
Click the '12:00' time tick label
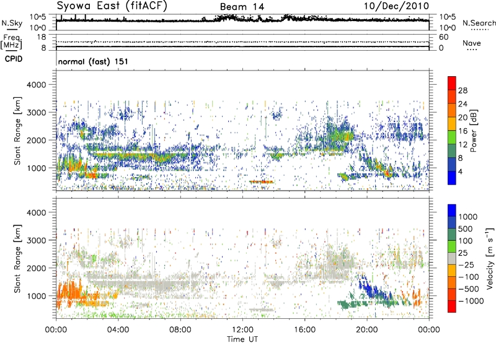[242, 330]
